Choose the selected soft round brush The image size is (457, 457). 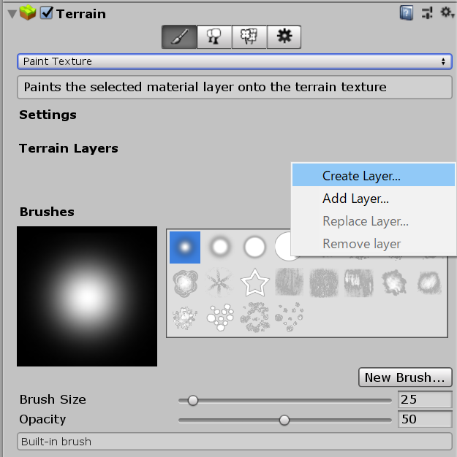coord(185,247)
